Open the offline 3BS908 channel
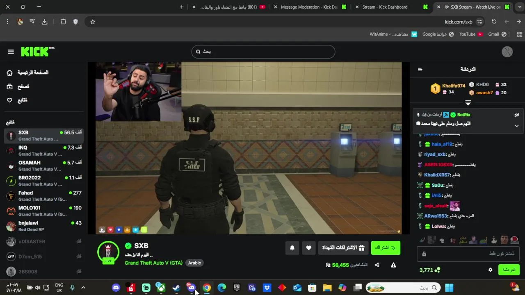 (44, 272)
